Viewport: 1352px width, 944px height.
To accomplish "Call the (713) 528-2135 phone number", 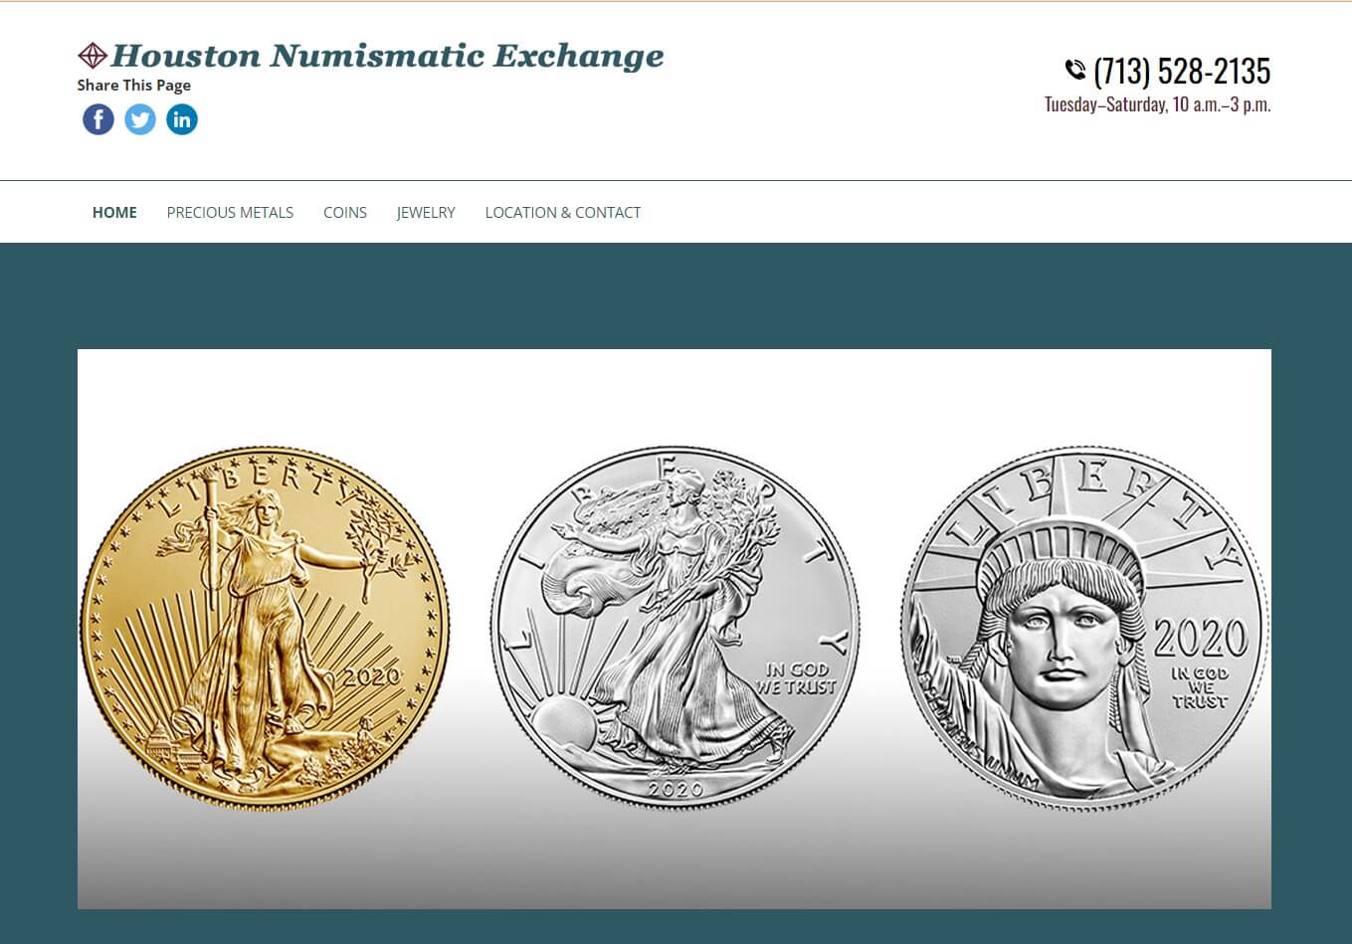I will 1182,71.
